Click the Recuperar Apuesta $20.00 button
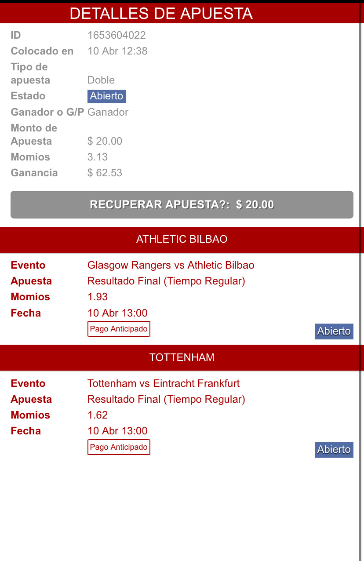This screenshot has height=561, width=364. pyautogui.click(x=182, y=204)
